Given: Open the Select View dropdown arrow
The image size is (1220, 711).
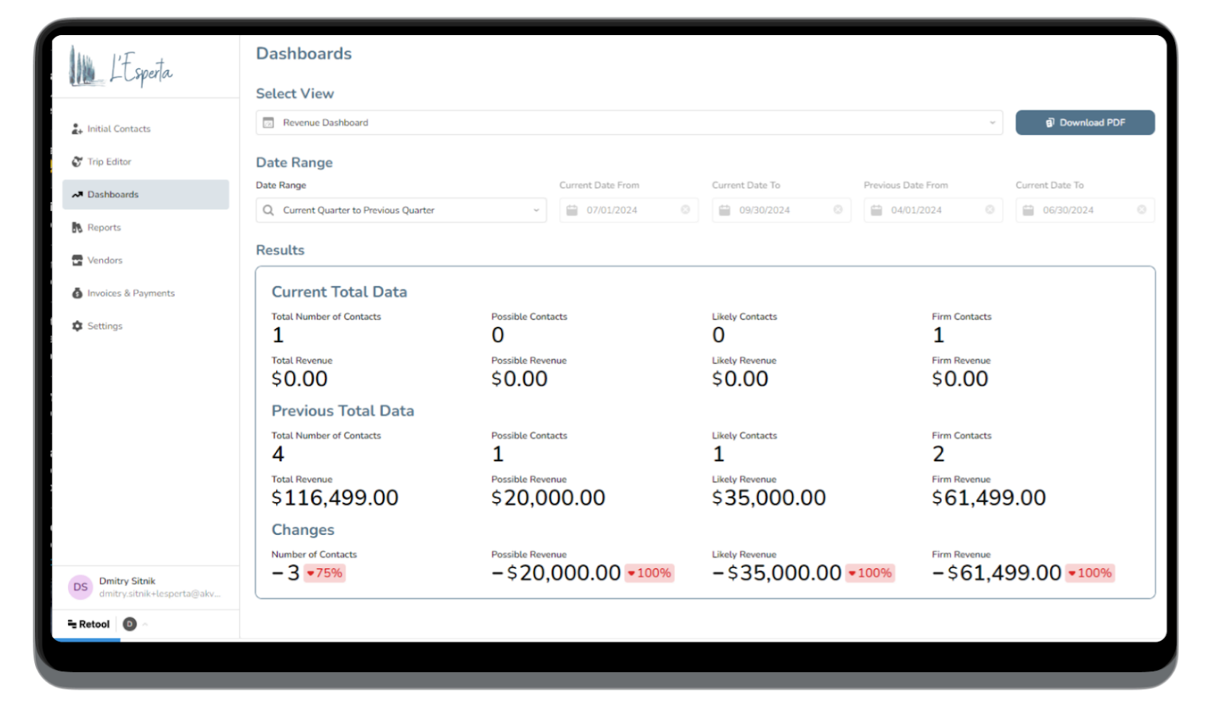Looking at the screenshot, I should pyautogui.click(x=992, y=123).
